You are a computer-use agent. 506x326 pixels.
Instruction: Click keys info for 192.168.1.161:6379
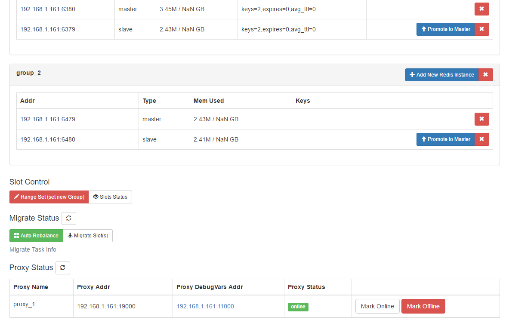[278, 29]
